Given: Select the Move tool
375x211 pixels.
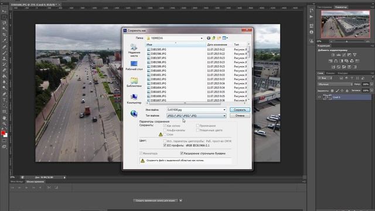Looking at the screenshot, I should coord(4,11).
